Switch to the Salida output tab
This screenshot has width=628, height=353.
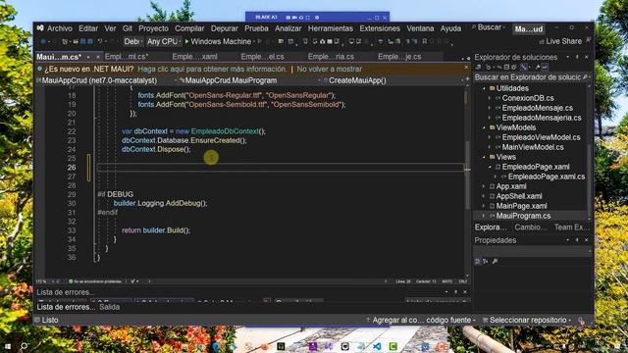pyautogui.click(x=109, y=307)
